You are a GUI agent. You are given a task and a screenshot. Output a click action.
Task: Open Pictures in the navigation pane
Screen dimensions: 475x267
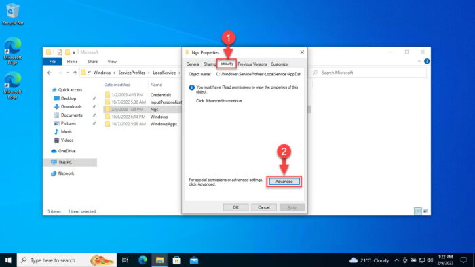coord(68,123)
